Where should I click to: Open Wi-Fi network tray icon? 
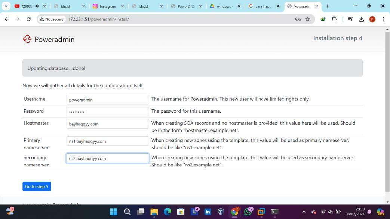[x=323, y=212]
